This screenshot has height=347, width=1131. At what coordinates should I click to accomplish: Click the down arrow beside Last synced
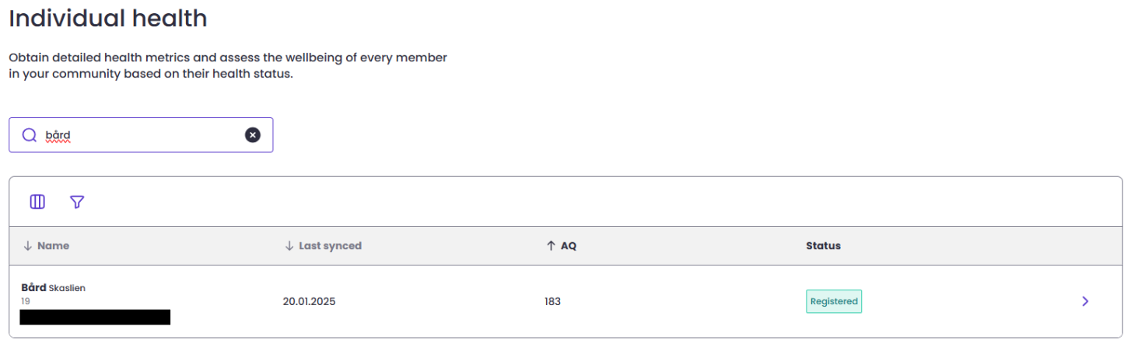(x=289, y=246)
